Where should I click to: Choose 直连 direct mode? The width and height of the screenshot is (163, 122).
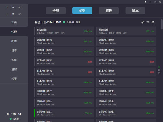pyautogui.click(x=109, y=11)
